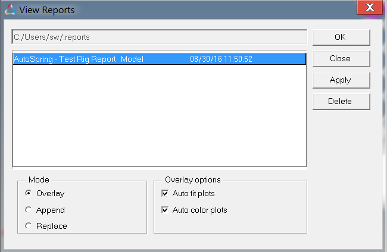Close the View Reports dialog with X
The height and width of the screenshot is (252, 387).
click(370, 7)
